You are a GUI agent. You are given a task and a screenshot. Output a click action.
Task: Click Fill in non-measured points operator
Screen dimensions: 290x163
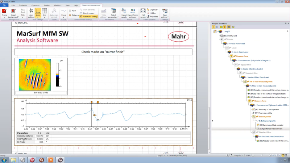click(x=258, y=81)
